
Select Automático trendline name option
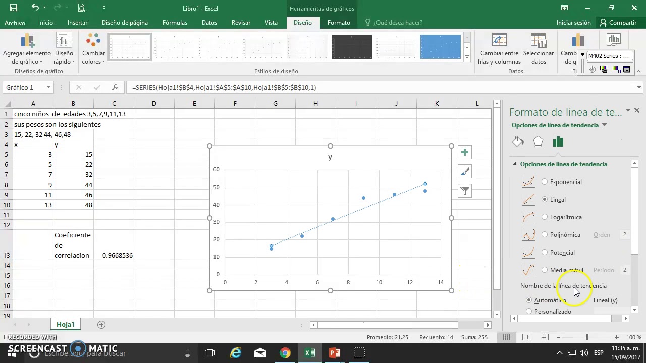tap(529, 300)
